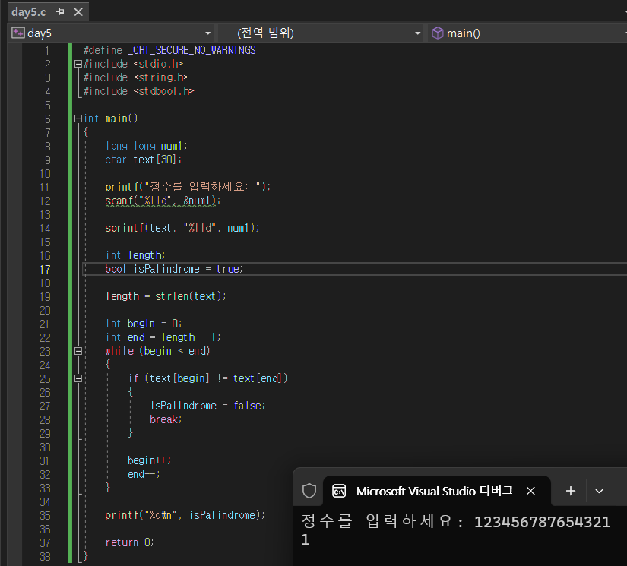Image resolution: width=627 pixels, height=566 pixels.
Task: Click the 'if (text[begin] != text[end])' line
Action: click(208, 378)
